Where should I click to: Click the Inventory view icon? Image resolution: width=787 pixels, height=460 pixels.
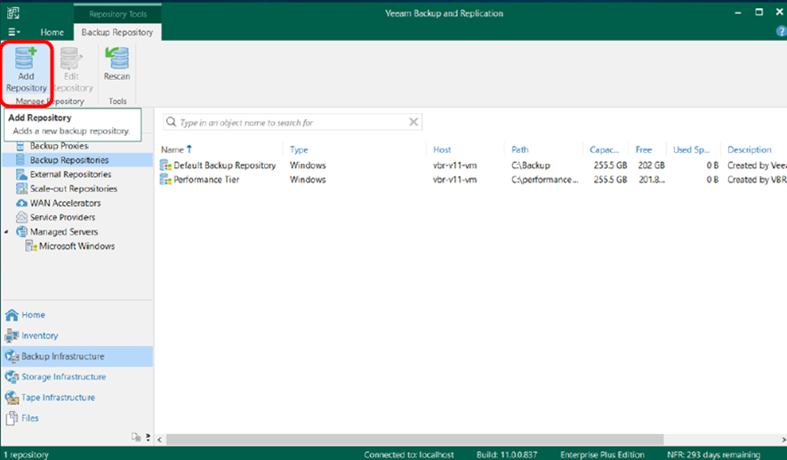(x=12, y=335)
